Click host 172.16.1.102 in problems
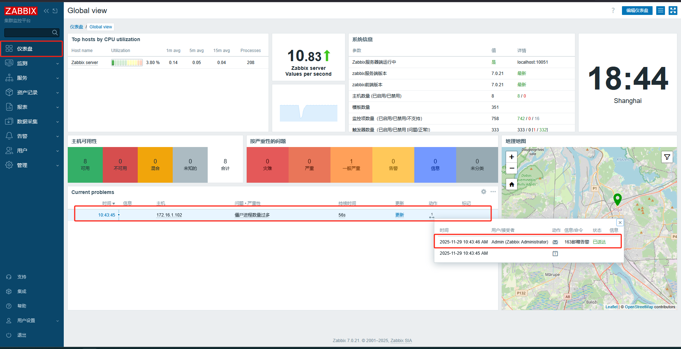Viewport: 681px width, 349px height. click(x=169, y=215)
